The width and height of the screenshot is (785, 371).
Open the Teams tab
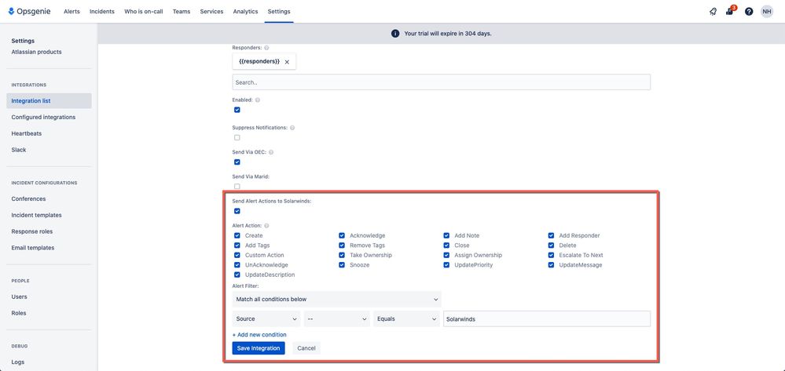click(x=182, y=12)
